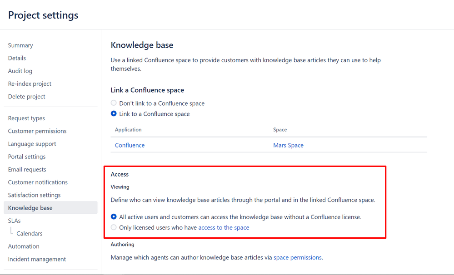Click the Link a Confluence space heading
This screenshot has width=454, height=275.
pos(147,90)
